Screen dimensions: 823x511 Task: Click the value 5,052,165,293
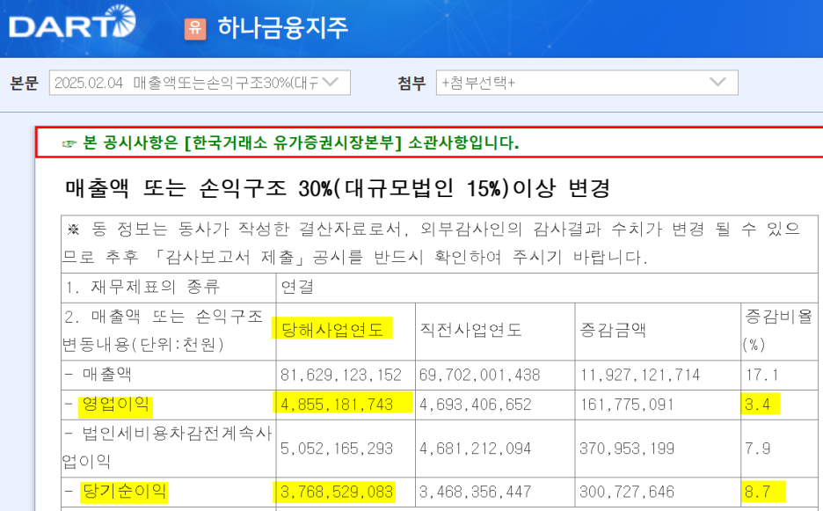pyautogui.click(x=337, y=449)
